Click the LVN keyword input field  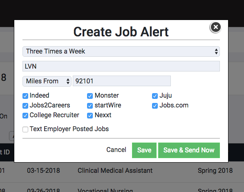click(121, 66)
